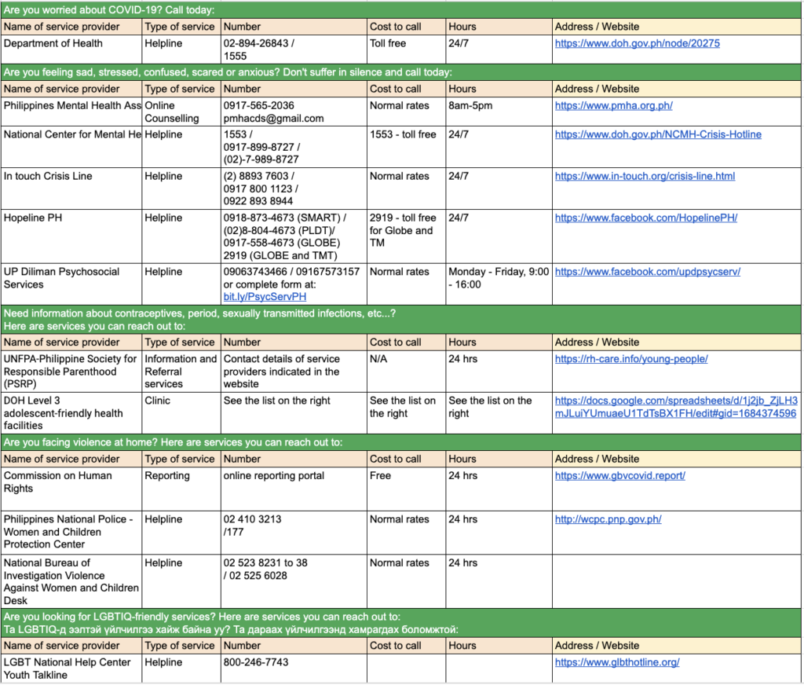Select the 'Philippines National Police' provider cell
This screenshot has width=804, height=685.
click(x=71, y=532)
